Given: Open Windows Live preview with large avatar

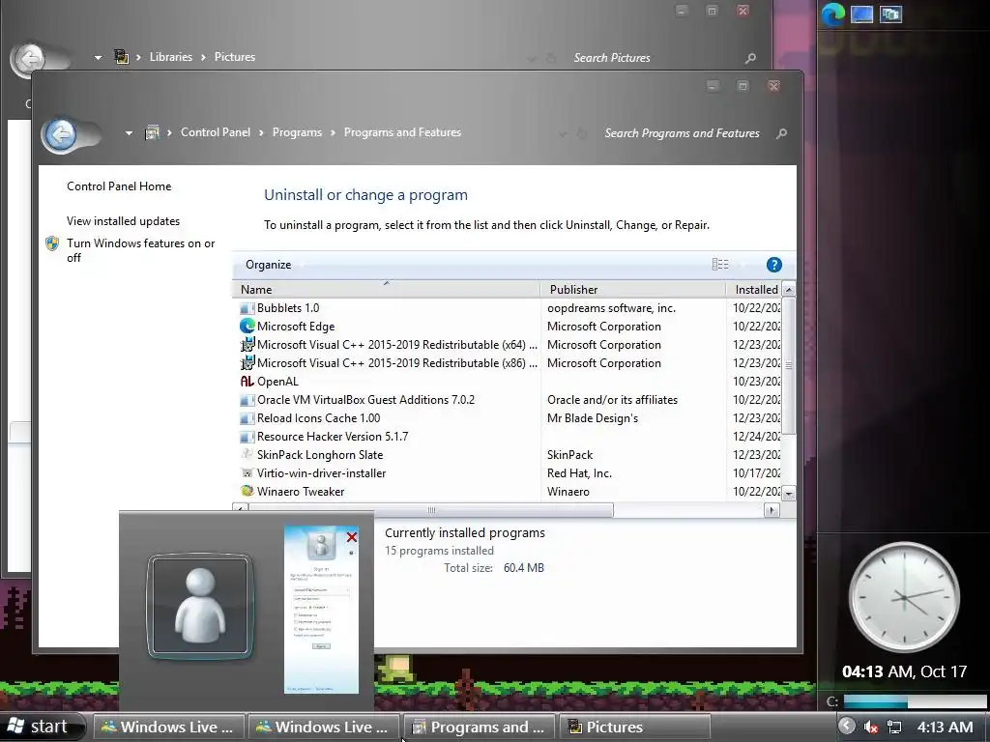Looking at the screenshot, I should (200, 607).
